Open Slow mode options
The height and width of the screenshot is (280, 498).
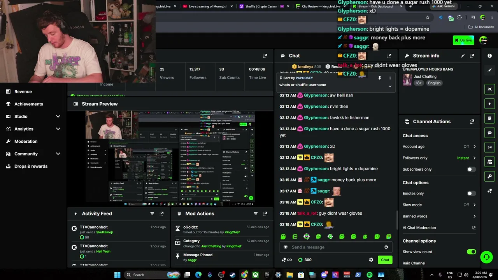439,205
